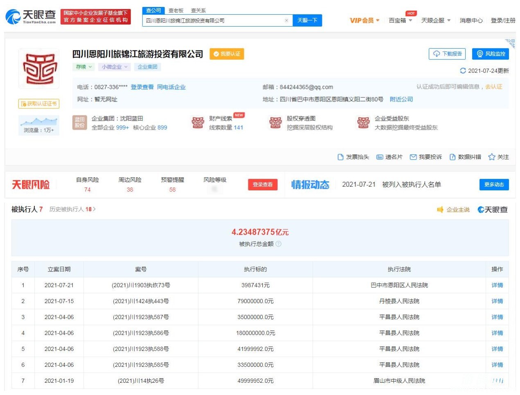Clear the search box with X icon
Screen dimensions: 520x395
coord(286,20)
